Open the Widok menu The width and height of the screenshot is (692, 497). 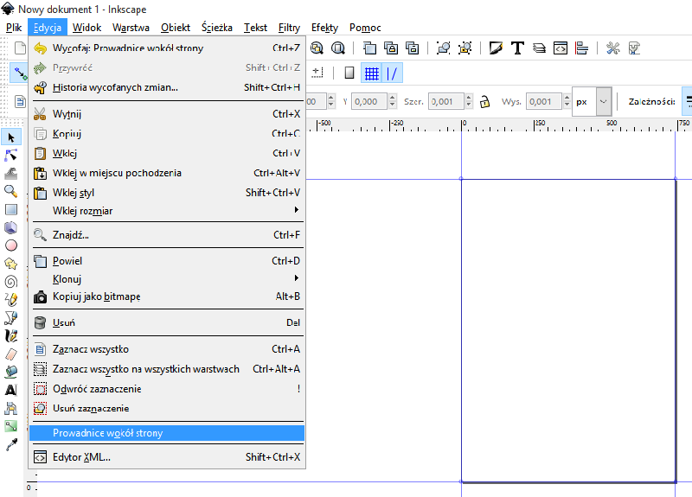(x=87, y=28)
